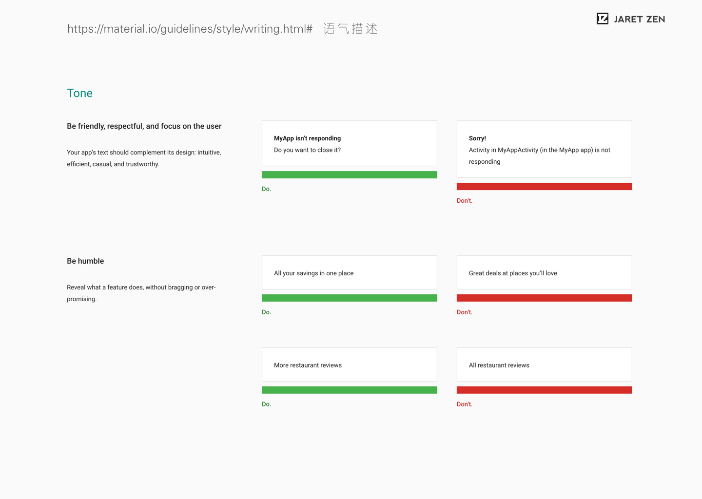Click the "Be humble" subheading
The width and height of the screenshot is (702, 499).
pyautogui.click(x=85, y=261)
